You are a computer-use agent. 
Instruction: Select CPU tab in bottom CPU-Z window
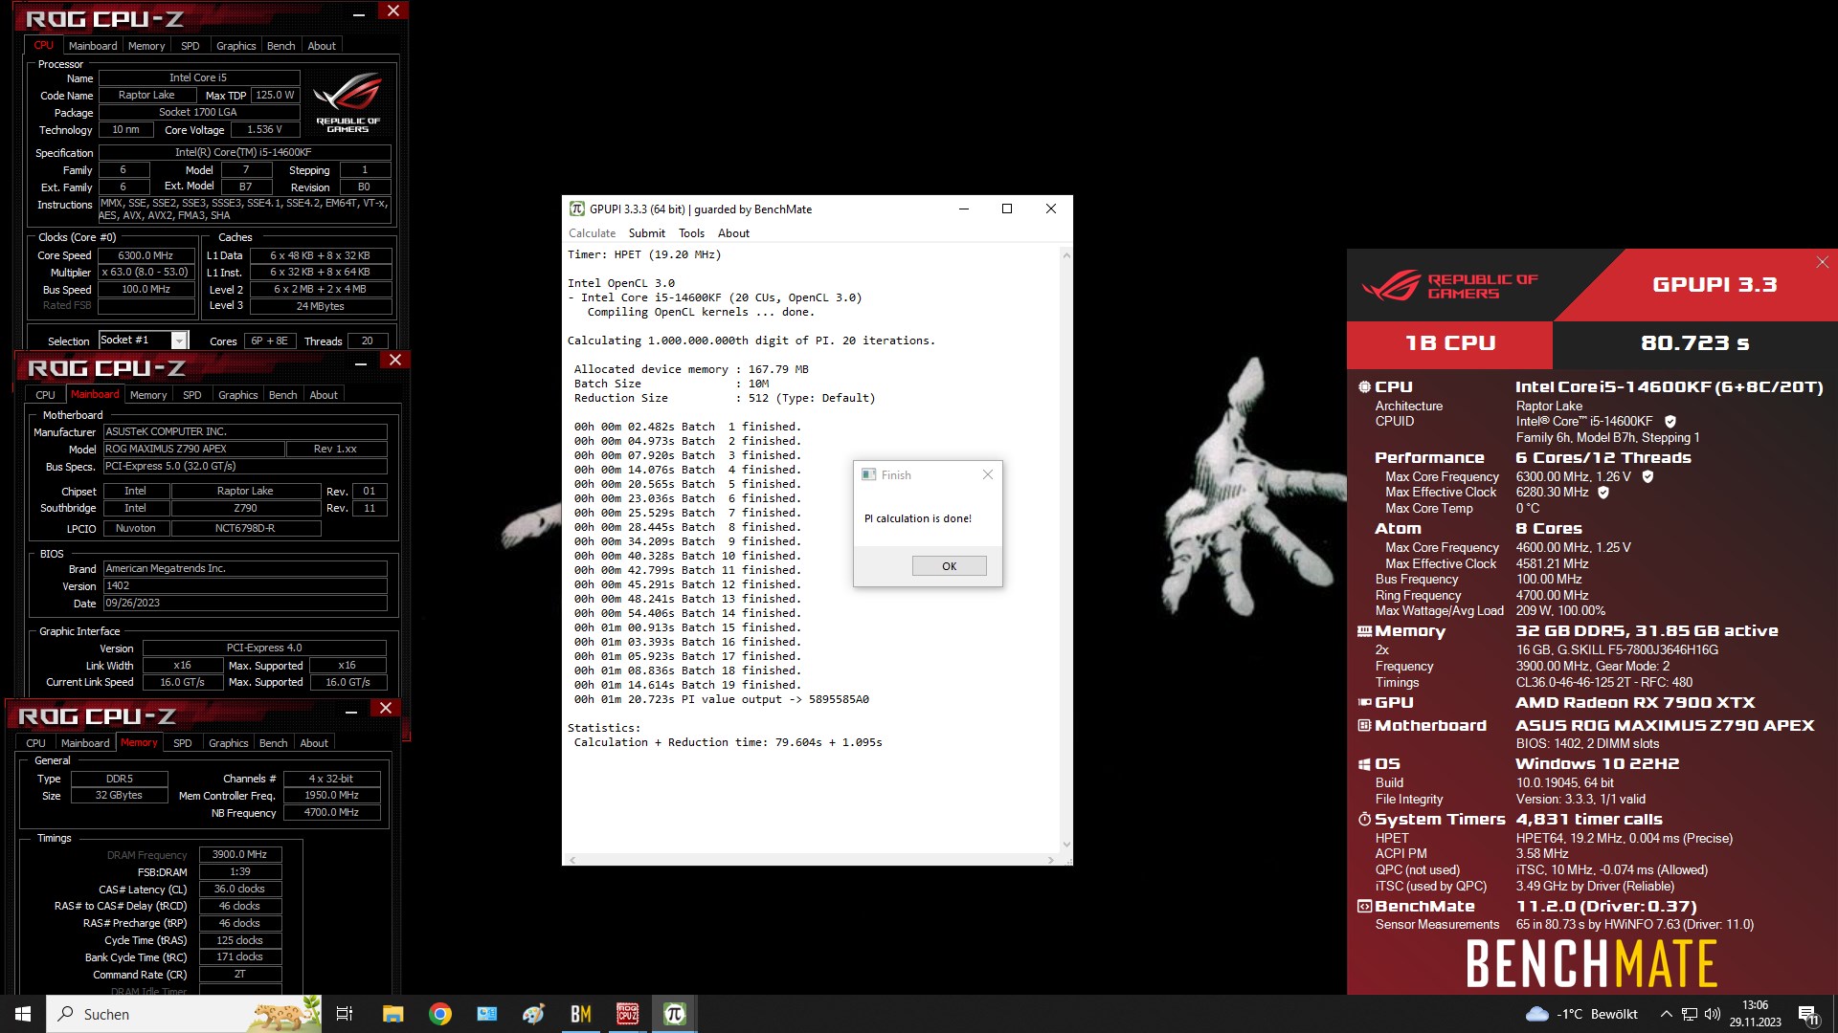[36, 743]
